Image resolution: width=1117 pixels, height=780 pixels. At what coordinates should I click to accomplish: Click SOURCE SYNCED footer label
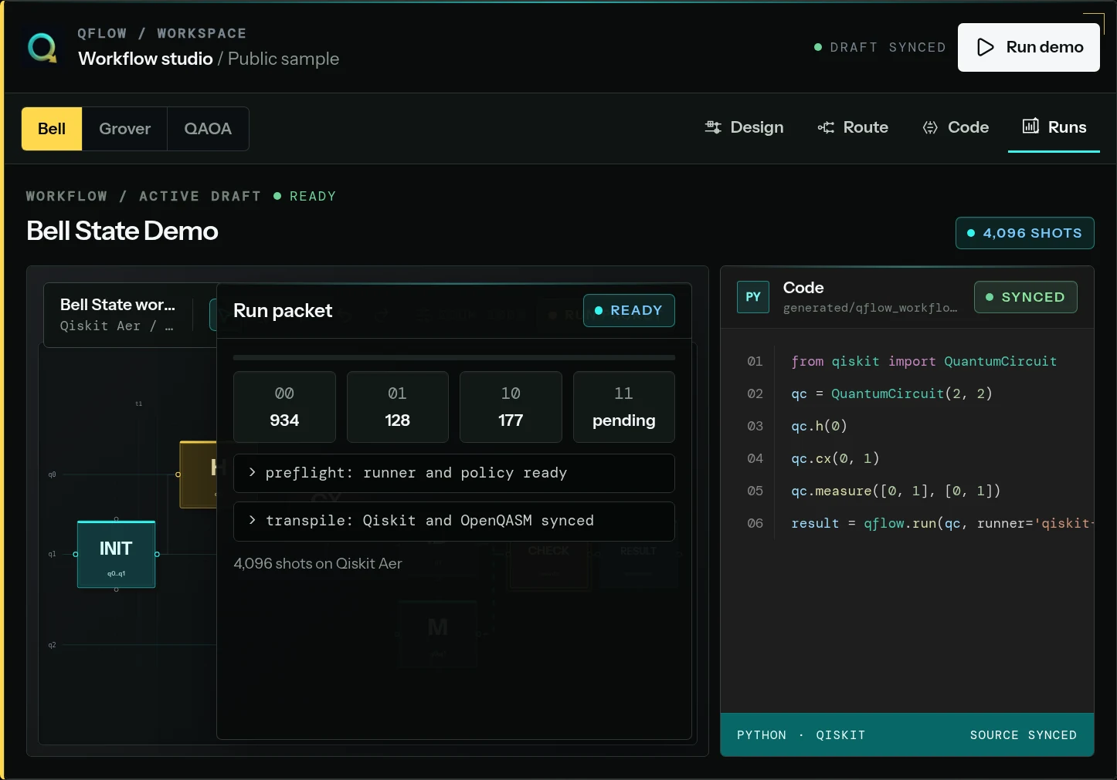pyautogui.click(x=1024, y=735)
